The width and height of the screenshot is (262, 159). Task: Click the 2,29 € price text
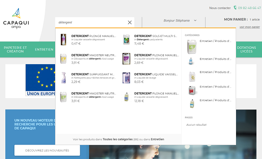pyautogui.click(x=76, y=82)
